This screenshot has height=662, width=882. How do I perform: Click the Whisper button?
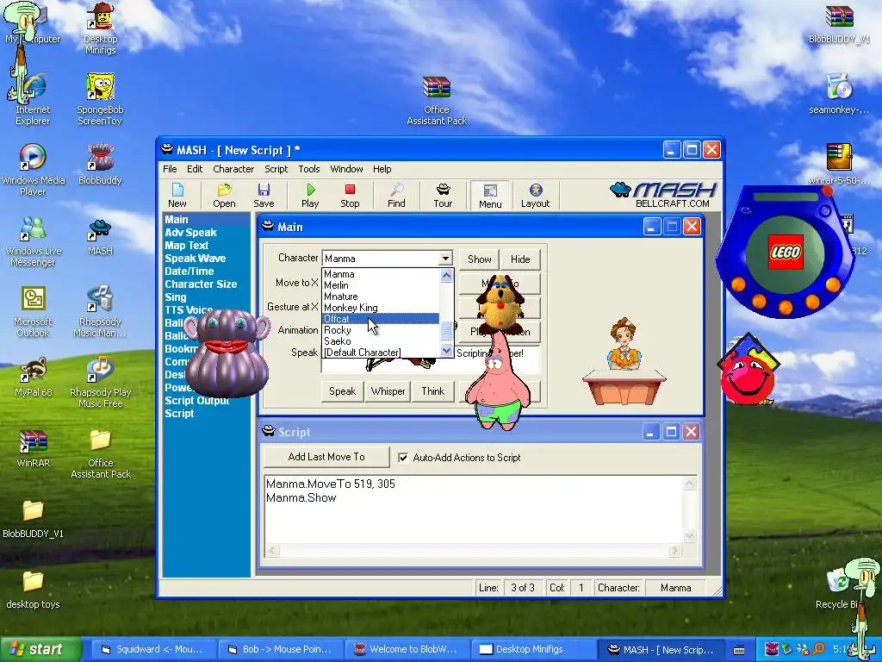[x=388, y=391]
